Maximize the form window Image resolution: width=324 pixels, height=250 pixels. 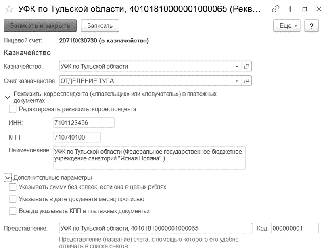tap(304, 9)
